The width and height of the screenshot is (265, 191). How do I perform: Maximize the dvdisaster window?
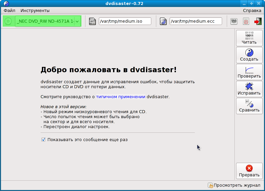pos(251,4)
